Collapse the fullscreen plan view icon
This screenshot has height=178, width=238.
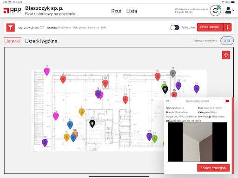coord(226,55)
